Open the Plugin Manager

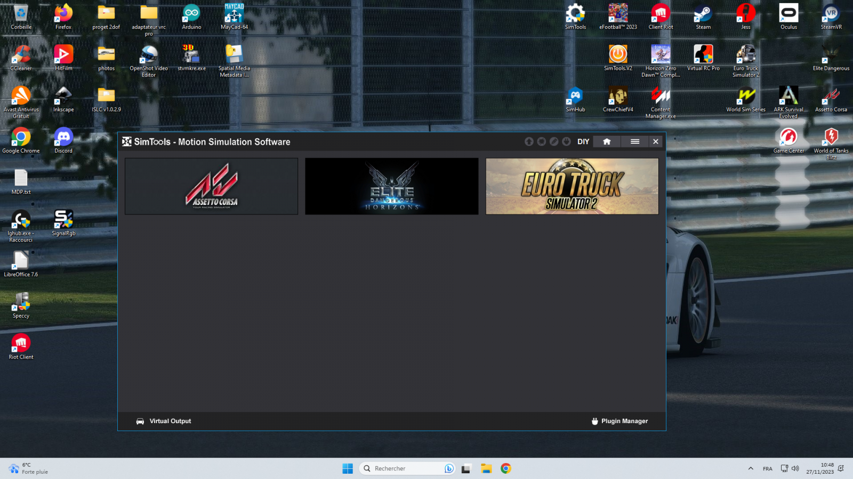coord(619,421)
